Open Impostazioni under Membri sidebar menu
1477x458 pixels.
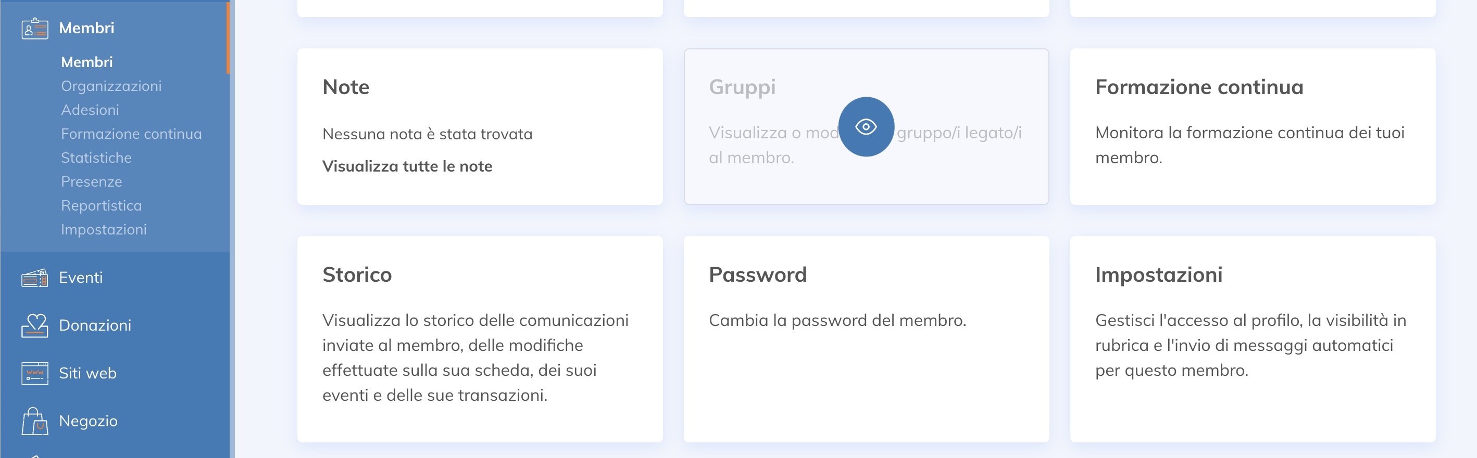pyautogui.click(x=104, y=230)
